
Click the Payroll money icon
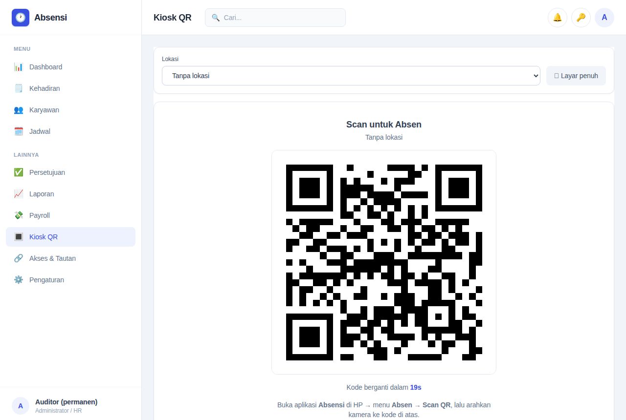(19, 215)
